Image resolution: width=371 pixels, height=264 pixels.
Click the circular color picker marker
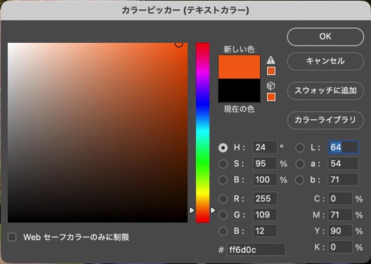(x=179, y=44)
